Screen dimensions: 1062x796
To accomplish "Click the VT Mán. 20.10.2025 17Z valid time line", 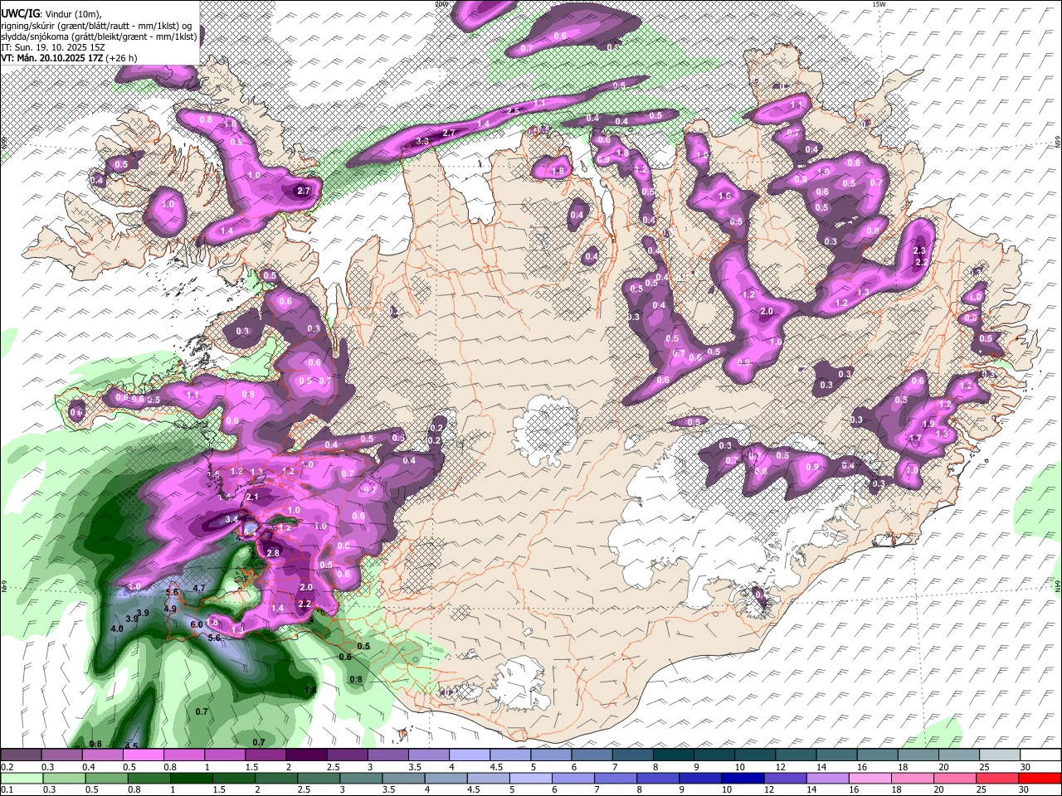I will click(51, 58).
